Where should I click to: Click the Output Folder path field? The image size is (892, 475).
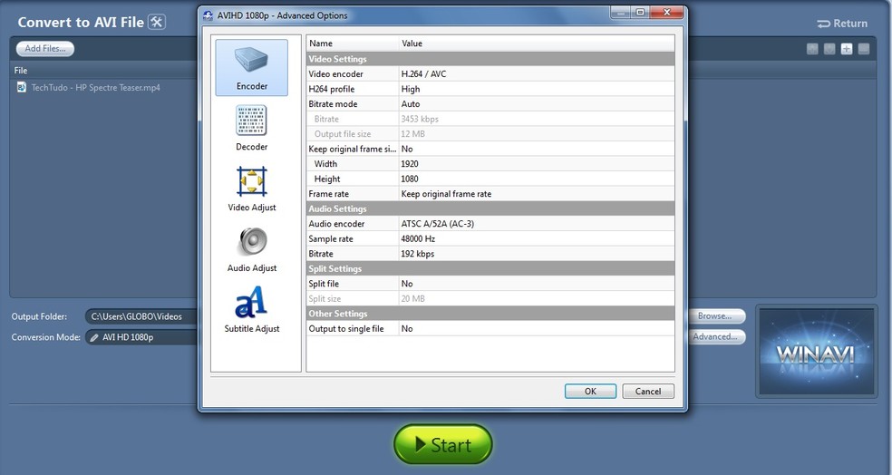click(x=141, y=316)
